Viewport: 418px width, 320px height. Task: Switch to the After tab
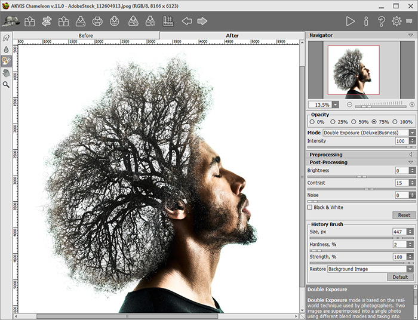pyautogui.click(x=232, y=35)
